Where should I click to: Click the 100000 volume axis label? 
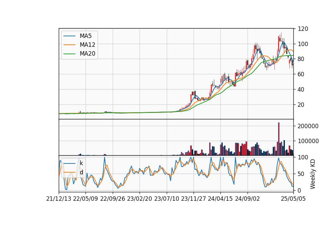click(x=308, y=141)
